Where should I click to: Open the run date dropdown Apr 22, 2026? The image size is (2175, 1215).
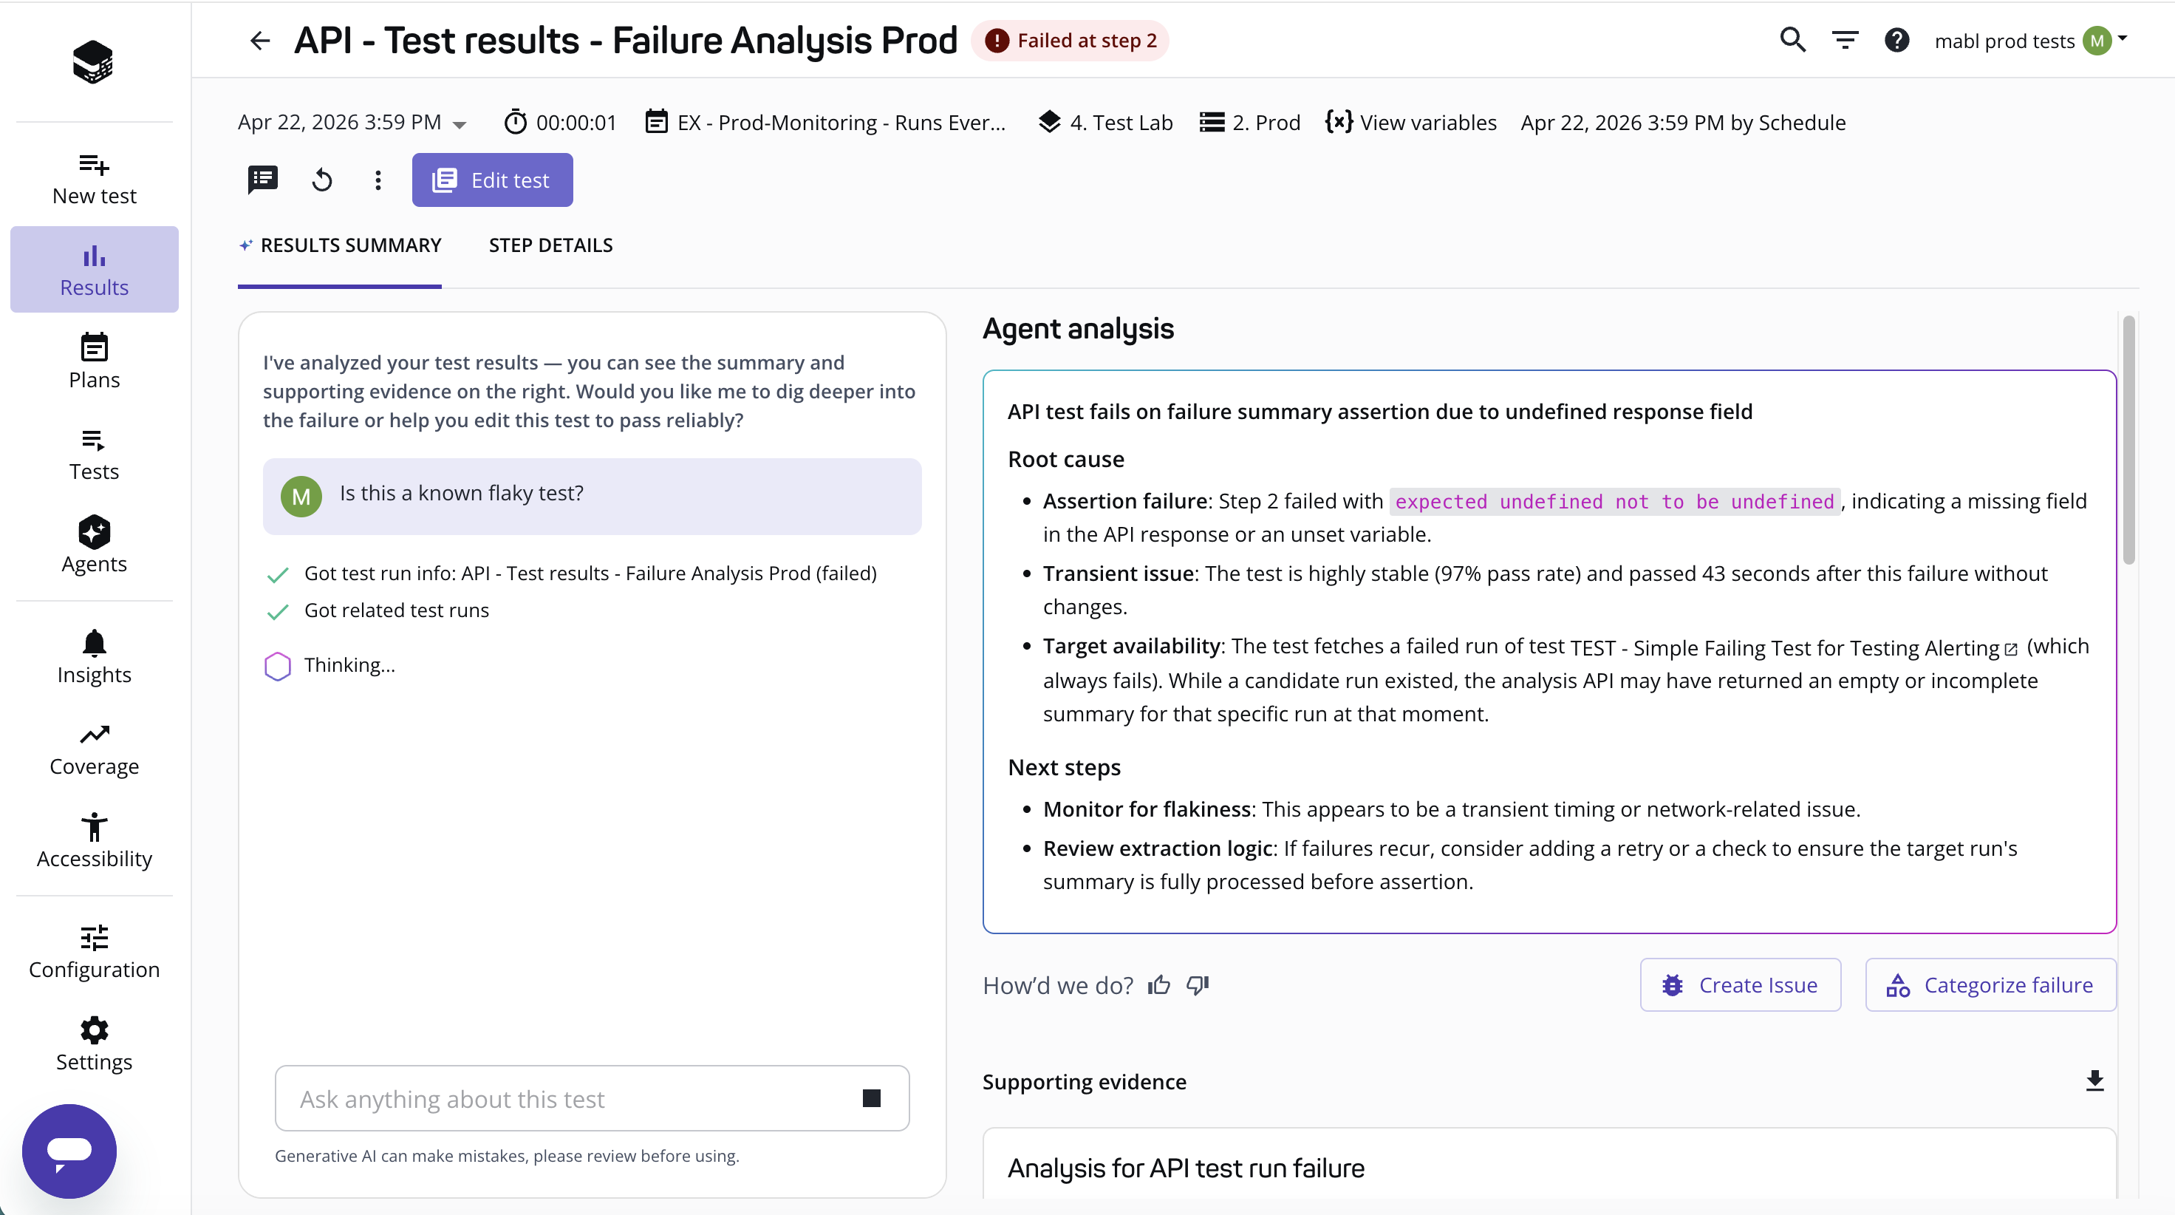coord(352,123)
